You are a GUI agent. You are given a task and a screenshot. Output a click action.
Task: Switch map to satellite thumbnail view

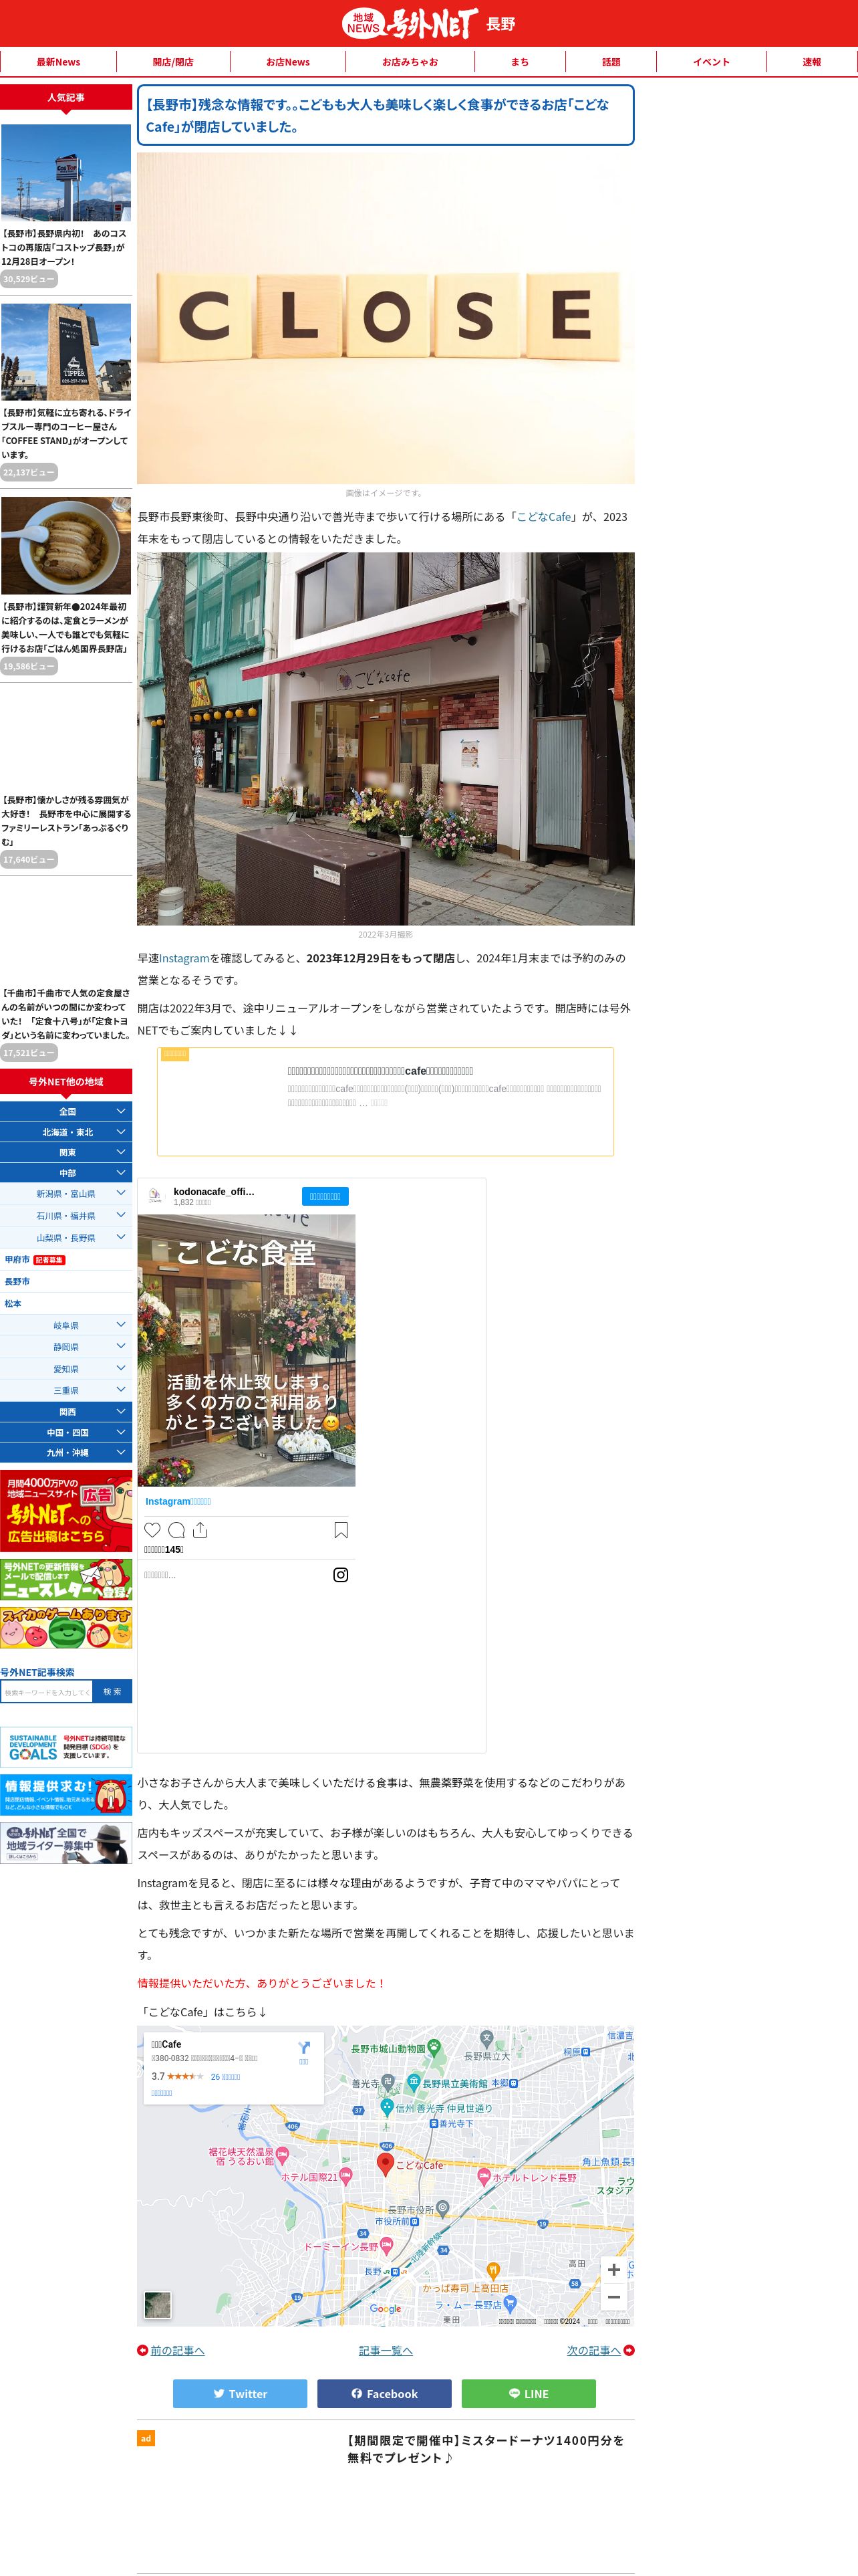pos(158,2305)
